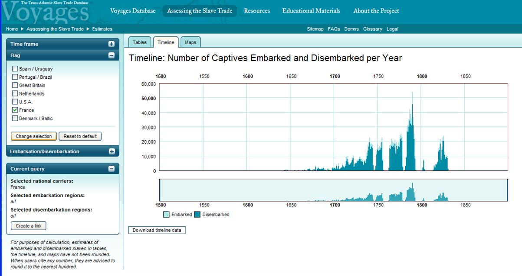The image size is (522, 276).
Task: Uncheck the France checkbox
Action: pos(15,110)
